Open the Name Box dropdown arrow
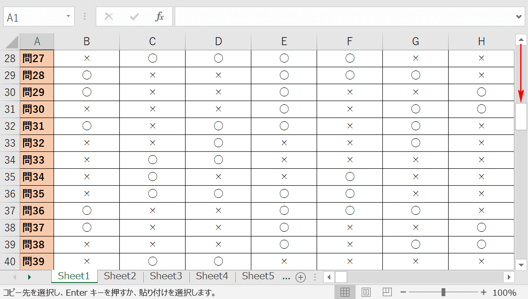 tap(69, 16)
